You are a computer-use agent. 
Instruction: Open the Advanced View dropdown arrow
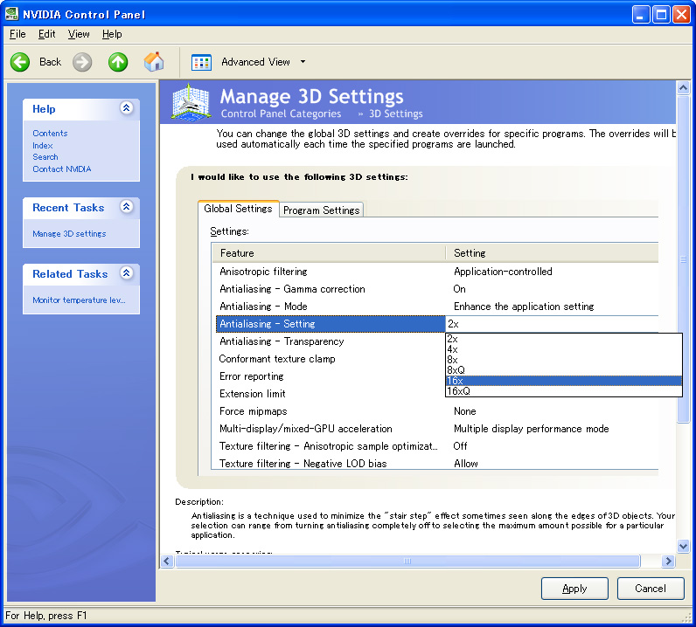pyautogui.click(x=303, y=62)
